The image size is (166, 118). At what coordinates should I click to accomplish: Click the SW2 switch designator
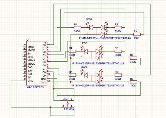pos(66,99)
